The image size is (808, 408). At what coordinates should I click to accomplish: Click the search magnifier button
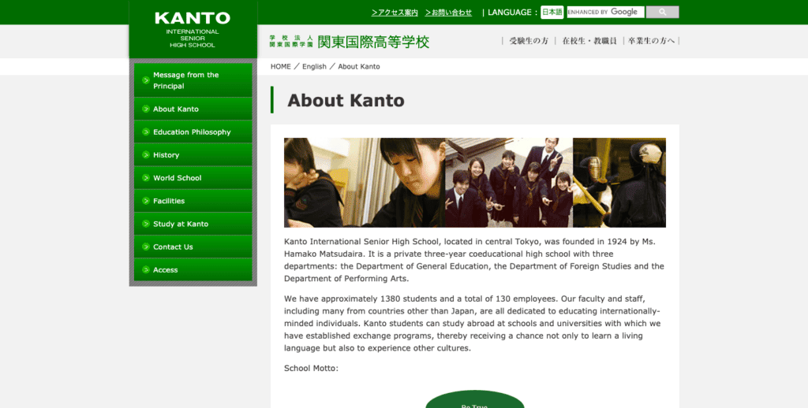point(662,12)
